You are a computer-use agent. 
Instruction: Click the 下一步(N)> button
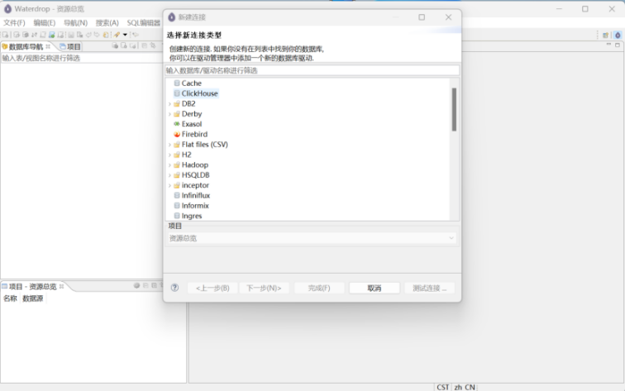(264, 288)
